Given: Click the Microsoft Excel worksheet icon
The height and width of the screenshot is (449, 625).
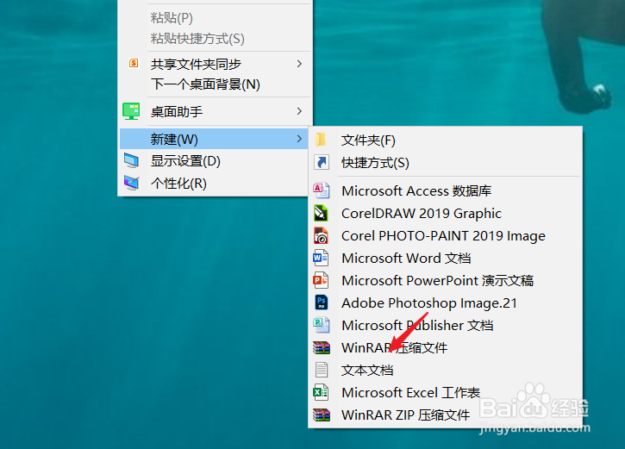Looking at the screenshot, I should (321, 392).
